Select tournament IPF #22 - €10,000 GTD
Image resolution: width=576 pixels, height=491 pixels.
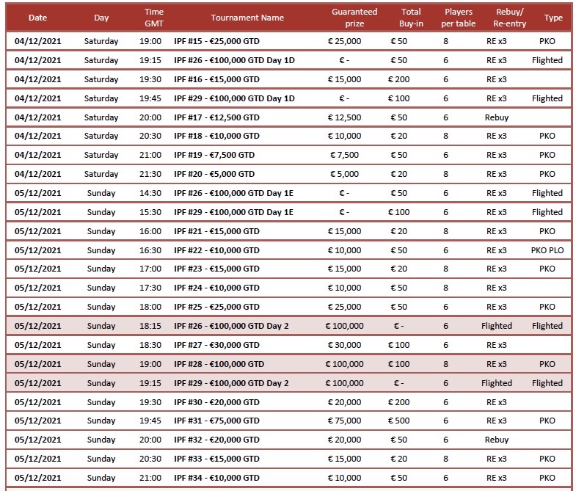click(216, 251)
